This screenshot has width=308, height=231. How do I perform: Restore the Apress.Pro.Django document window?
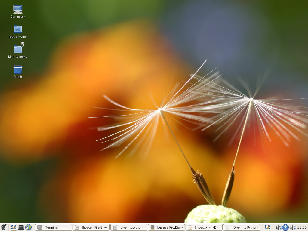[166, 227]
